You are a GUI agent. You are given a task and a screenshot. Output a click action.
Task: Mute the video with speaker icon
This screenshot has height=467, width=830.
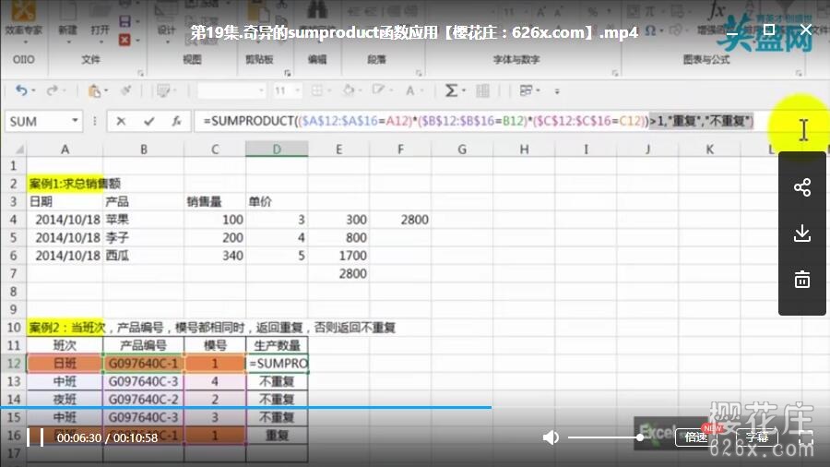pyautogui.click(x=551, y=437)
